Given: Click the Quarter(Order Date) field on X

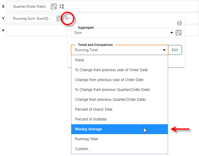Looking at the screenshot, I should point(29,6).
